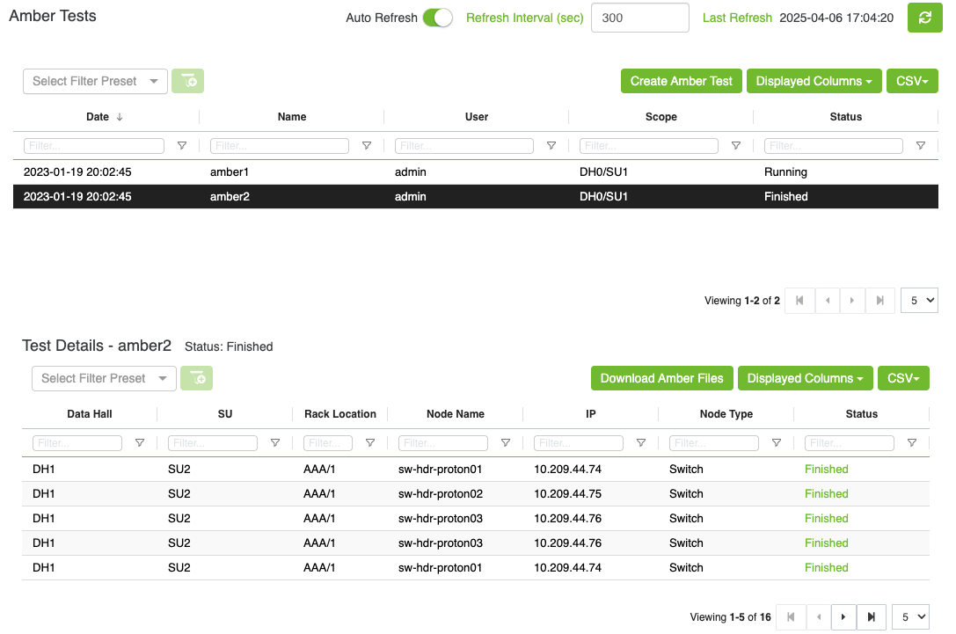Toggle the Auto Refresh switch
Image resolution: width=956 pixels, height=634 pixels.
coord(437,18)
